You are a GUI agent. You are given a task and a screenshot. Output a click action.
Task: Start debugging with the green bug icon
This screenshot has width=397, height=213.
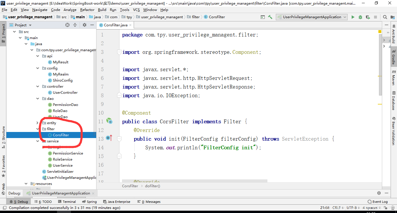[360, 17]
